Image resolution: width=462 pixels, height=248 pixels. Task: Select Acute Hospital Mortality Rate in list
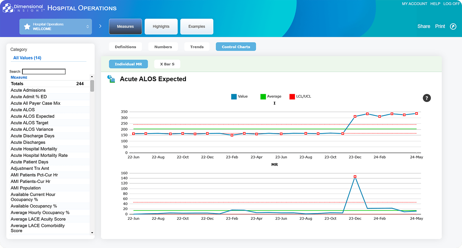tap(39, 156)
